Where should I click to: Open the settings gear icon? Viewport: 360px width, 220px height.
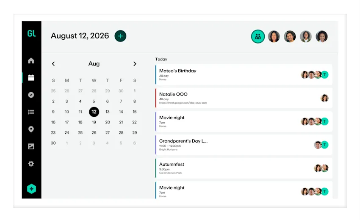pyautogui.click(x=31, y=164)
